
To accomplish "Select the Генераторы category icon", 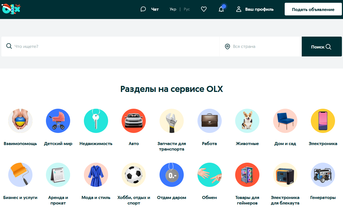I will (323, 175).
